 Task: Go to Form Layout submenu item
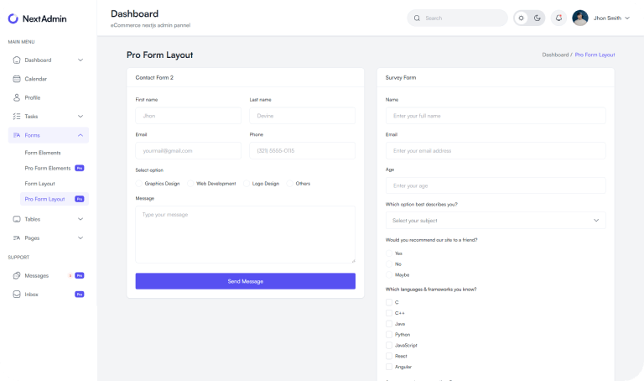39,183
